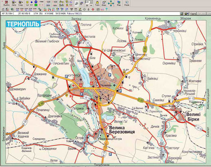Click the first 200M scale button
211x167 pixels.
click(x=18, y=9)
